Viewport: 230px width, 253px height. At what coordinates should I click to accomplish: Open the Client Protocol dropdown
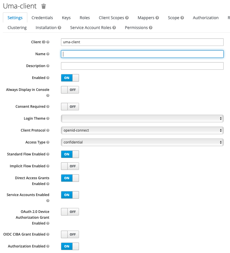click(x=142, y=130)
